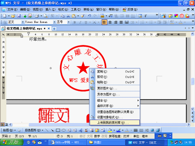Viewport: 195px width, 146px height.
Task: Apply 3D Style icon
Action: click(158, 130)
